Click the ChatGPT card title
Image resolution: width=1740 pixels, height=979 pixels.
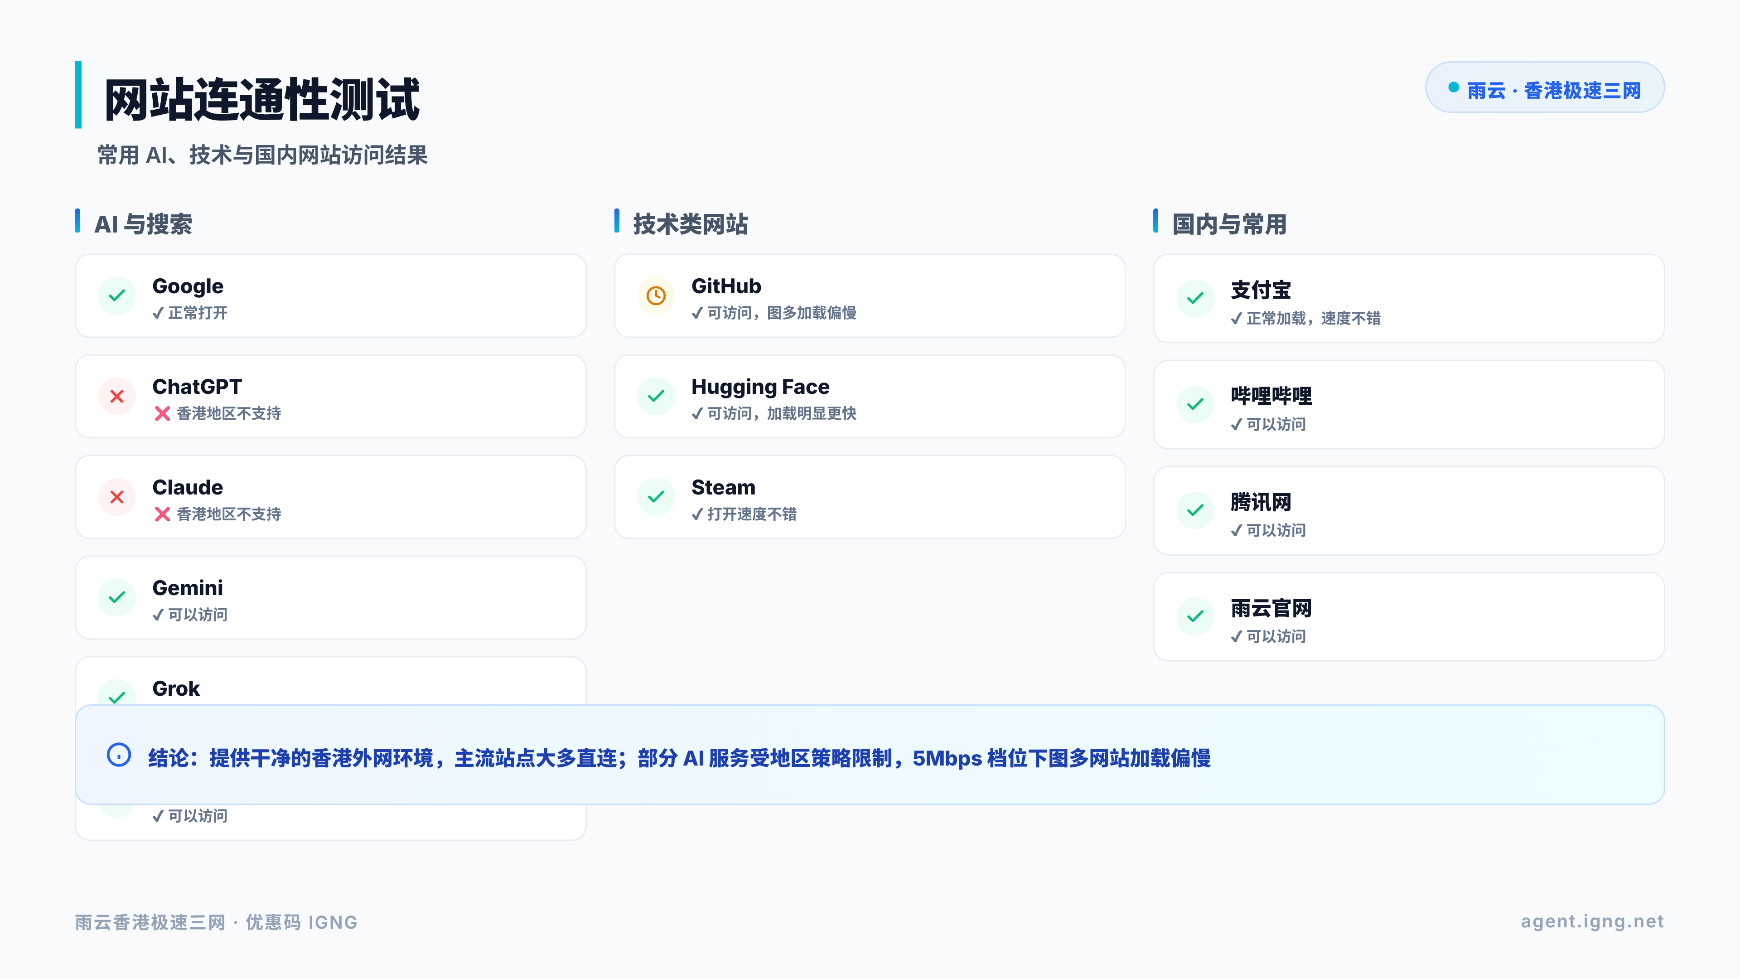click(x=197, y=387)
